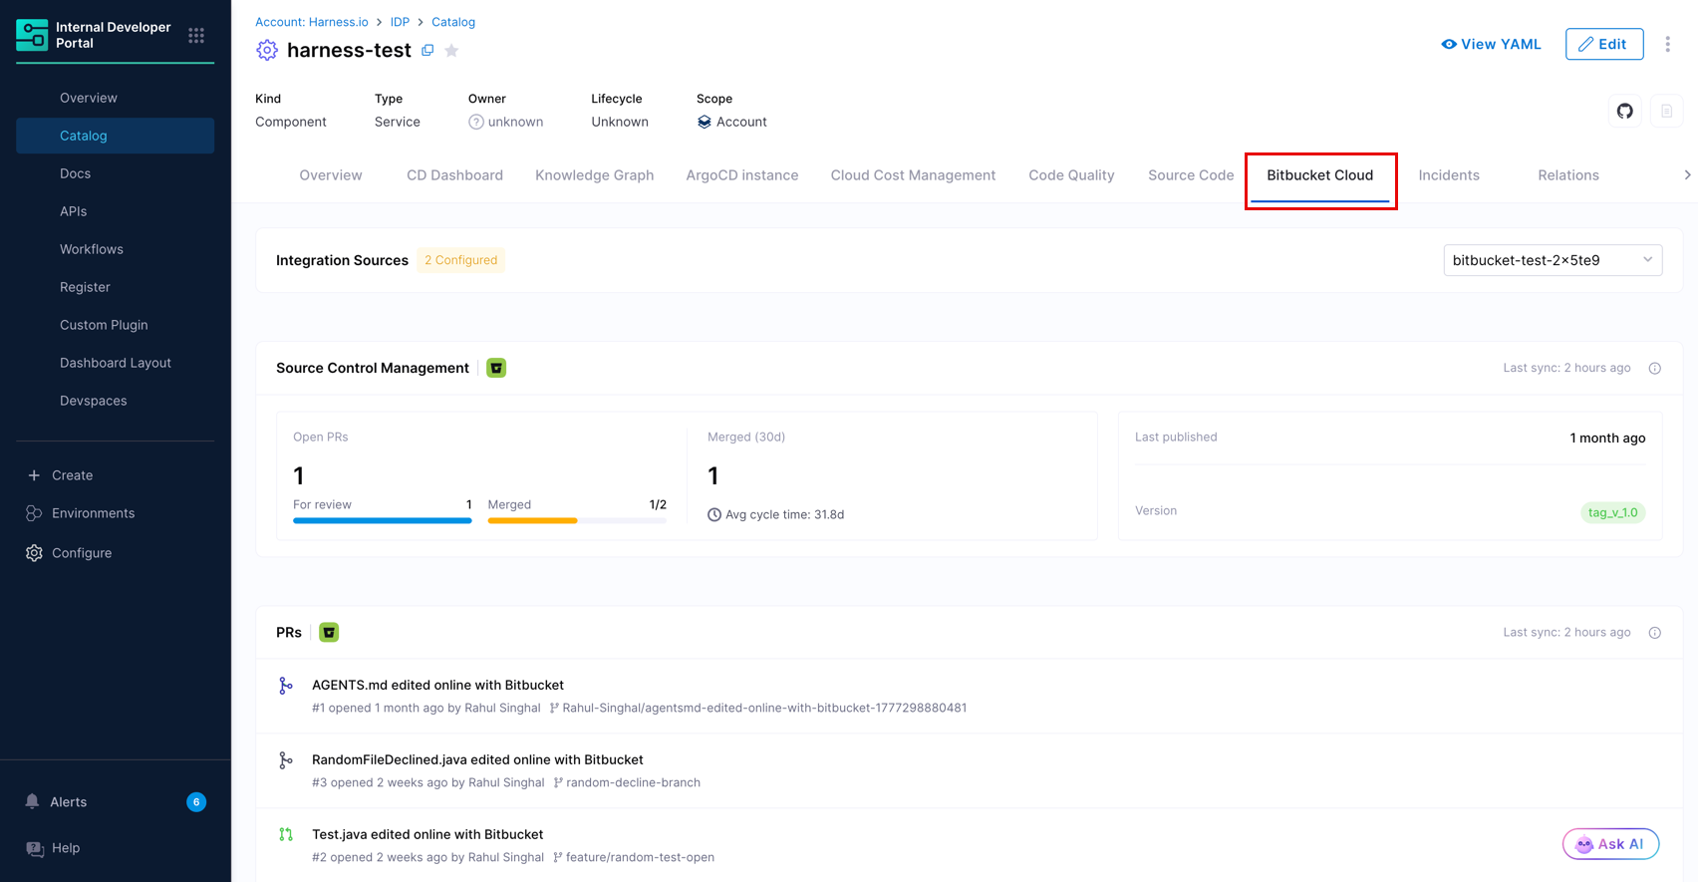Click open PR icon of Test.java
This screenshot has width=1698, height=882.
click(286, 835)
